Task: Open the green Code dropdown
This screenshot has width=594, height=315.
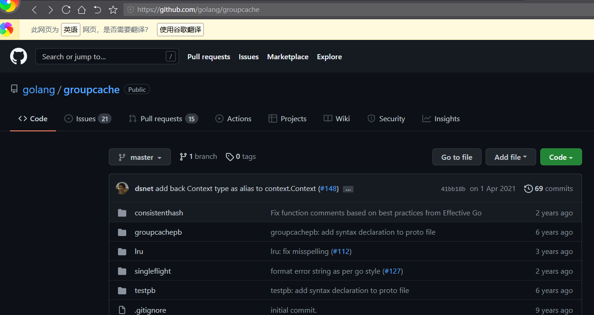Action: coord(560,157)
